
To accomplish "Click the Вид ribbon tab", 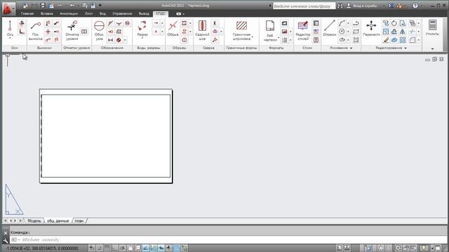I will pos(102,14).
